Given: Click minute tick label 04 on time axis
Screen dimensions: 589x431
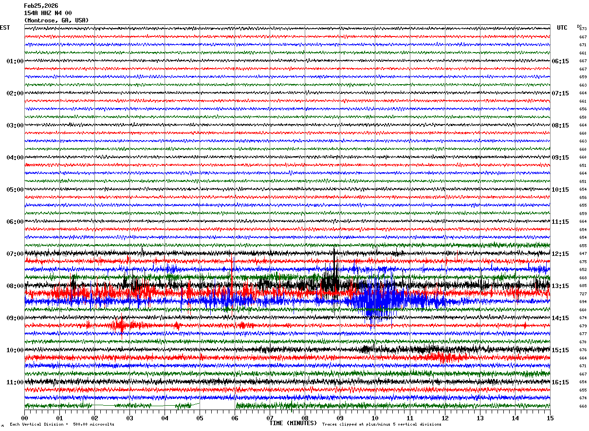Looking at the screenshot, I should (x=165, y=418).
